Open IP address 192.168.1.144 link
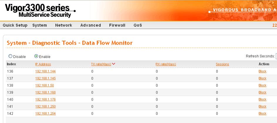Image resolution: width=277 pixels, height=123 pixels. [x=45, y=71]
